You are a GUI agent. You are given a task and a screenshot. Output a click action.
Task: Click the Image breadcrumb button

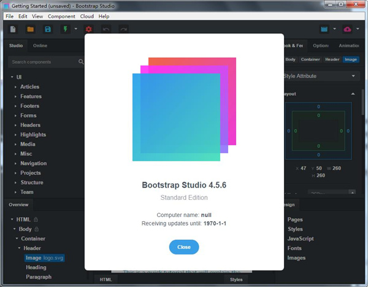point(351,59)
